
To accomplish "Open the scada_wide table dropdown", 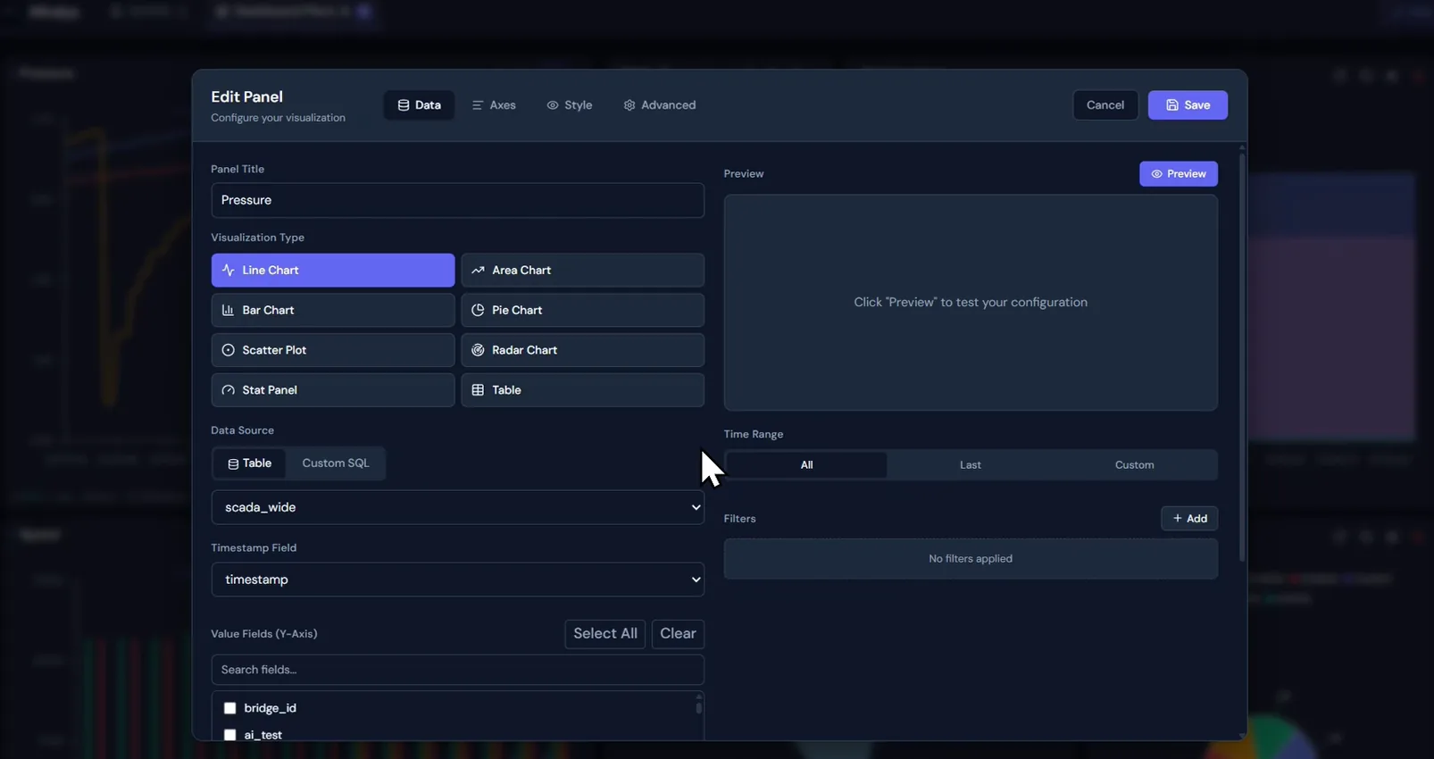I will coord(457,507).
